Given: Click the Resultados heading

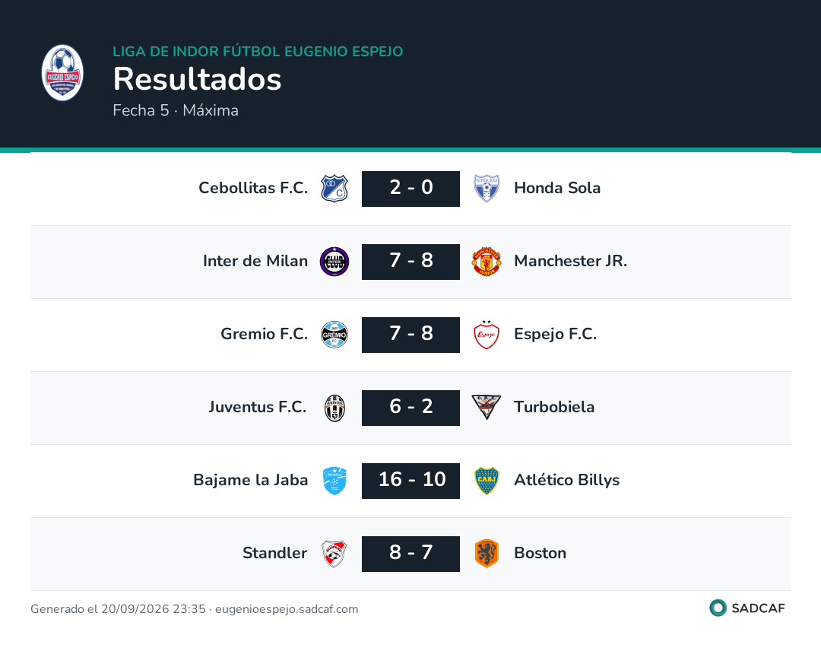Looking at the screenshot, I should tap(198, 79).
